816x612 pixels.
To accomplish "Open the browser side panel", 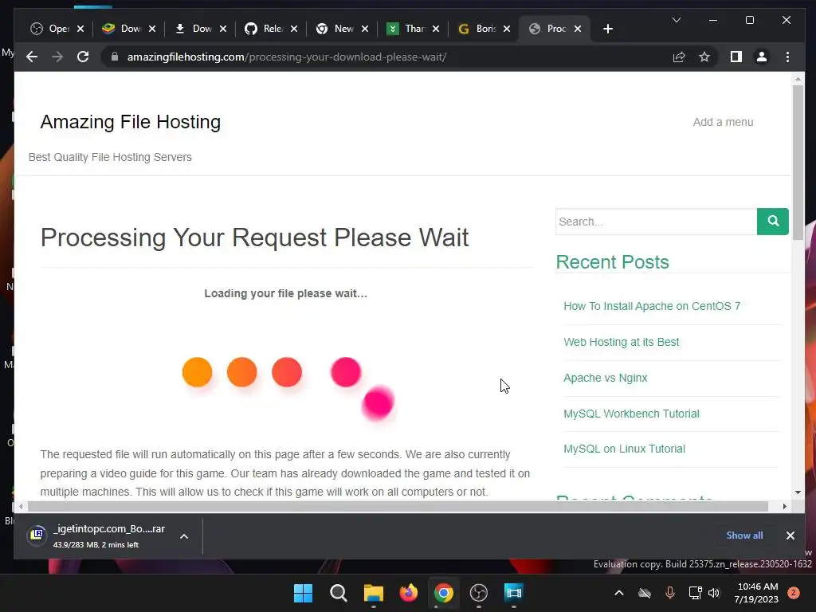I will (736, 57).
